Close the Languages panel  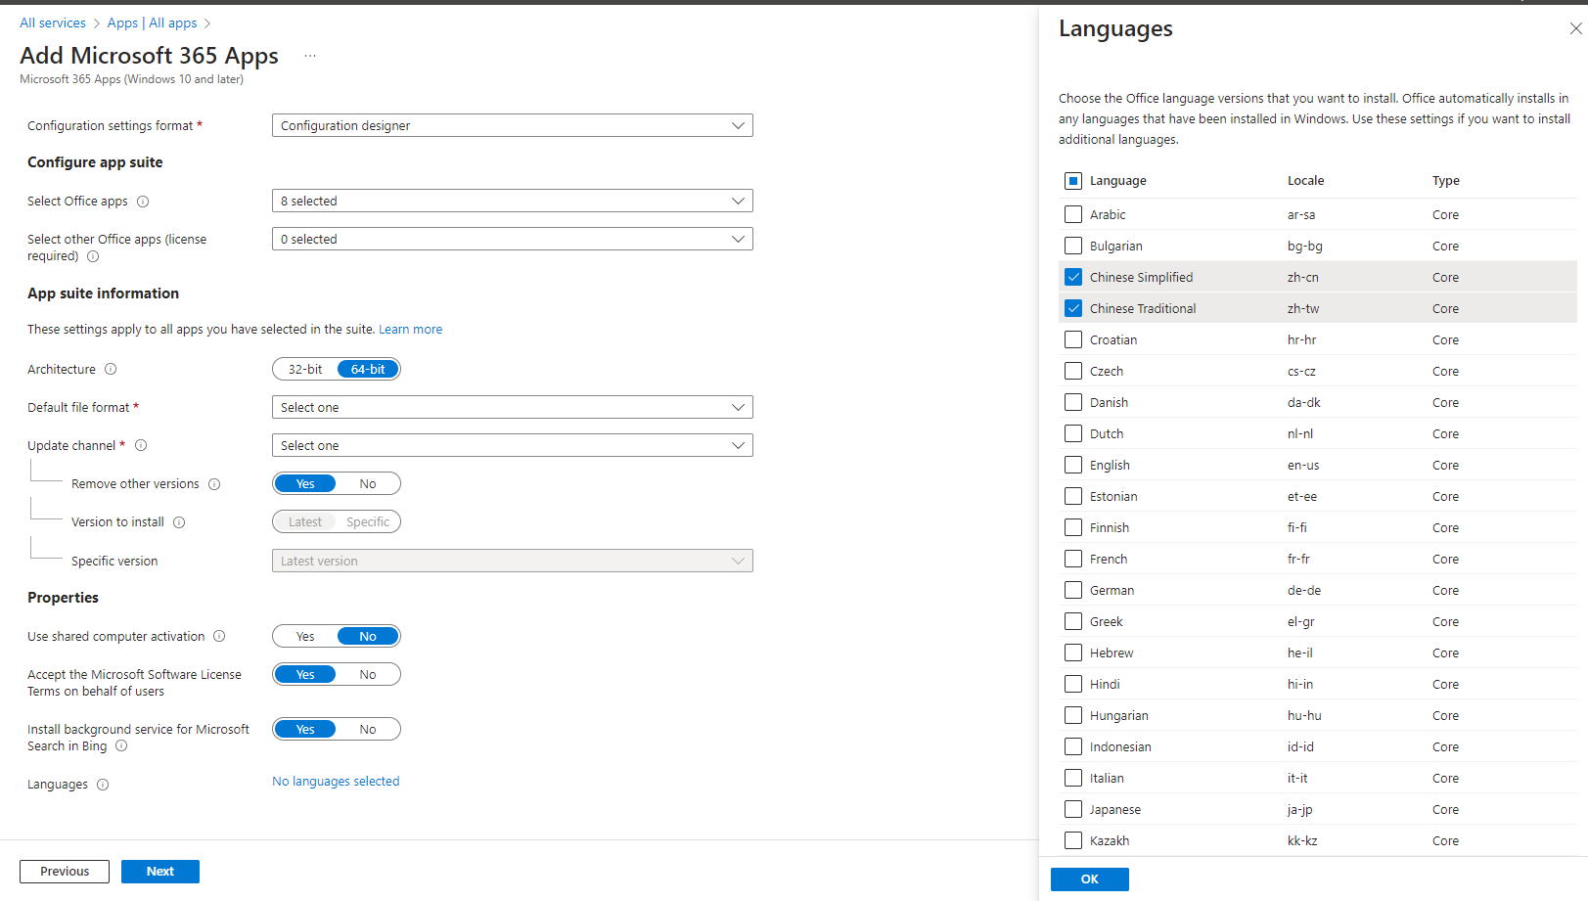tap(1575, 28)
